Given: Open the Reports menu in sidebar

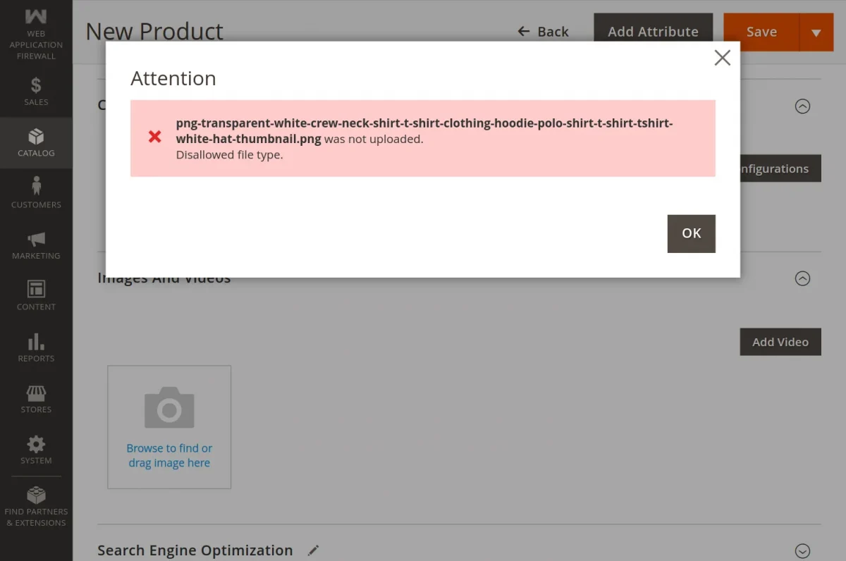Looking at the screenshot, I should coord(36,347).
